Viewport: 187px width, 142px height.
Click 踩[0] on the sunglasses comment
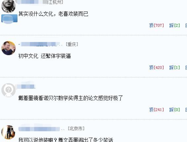click(x=174, y=109)
